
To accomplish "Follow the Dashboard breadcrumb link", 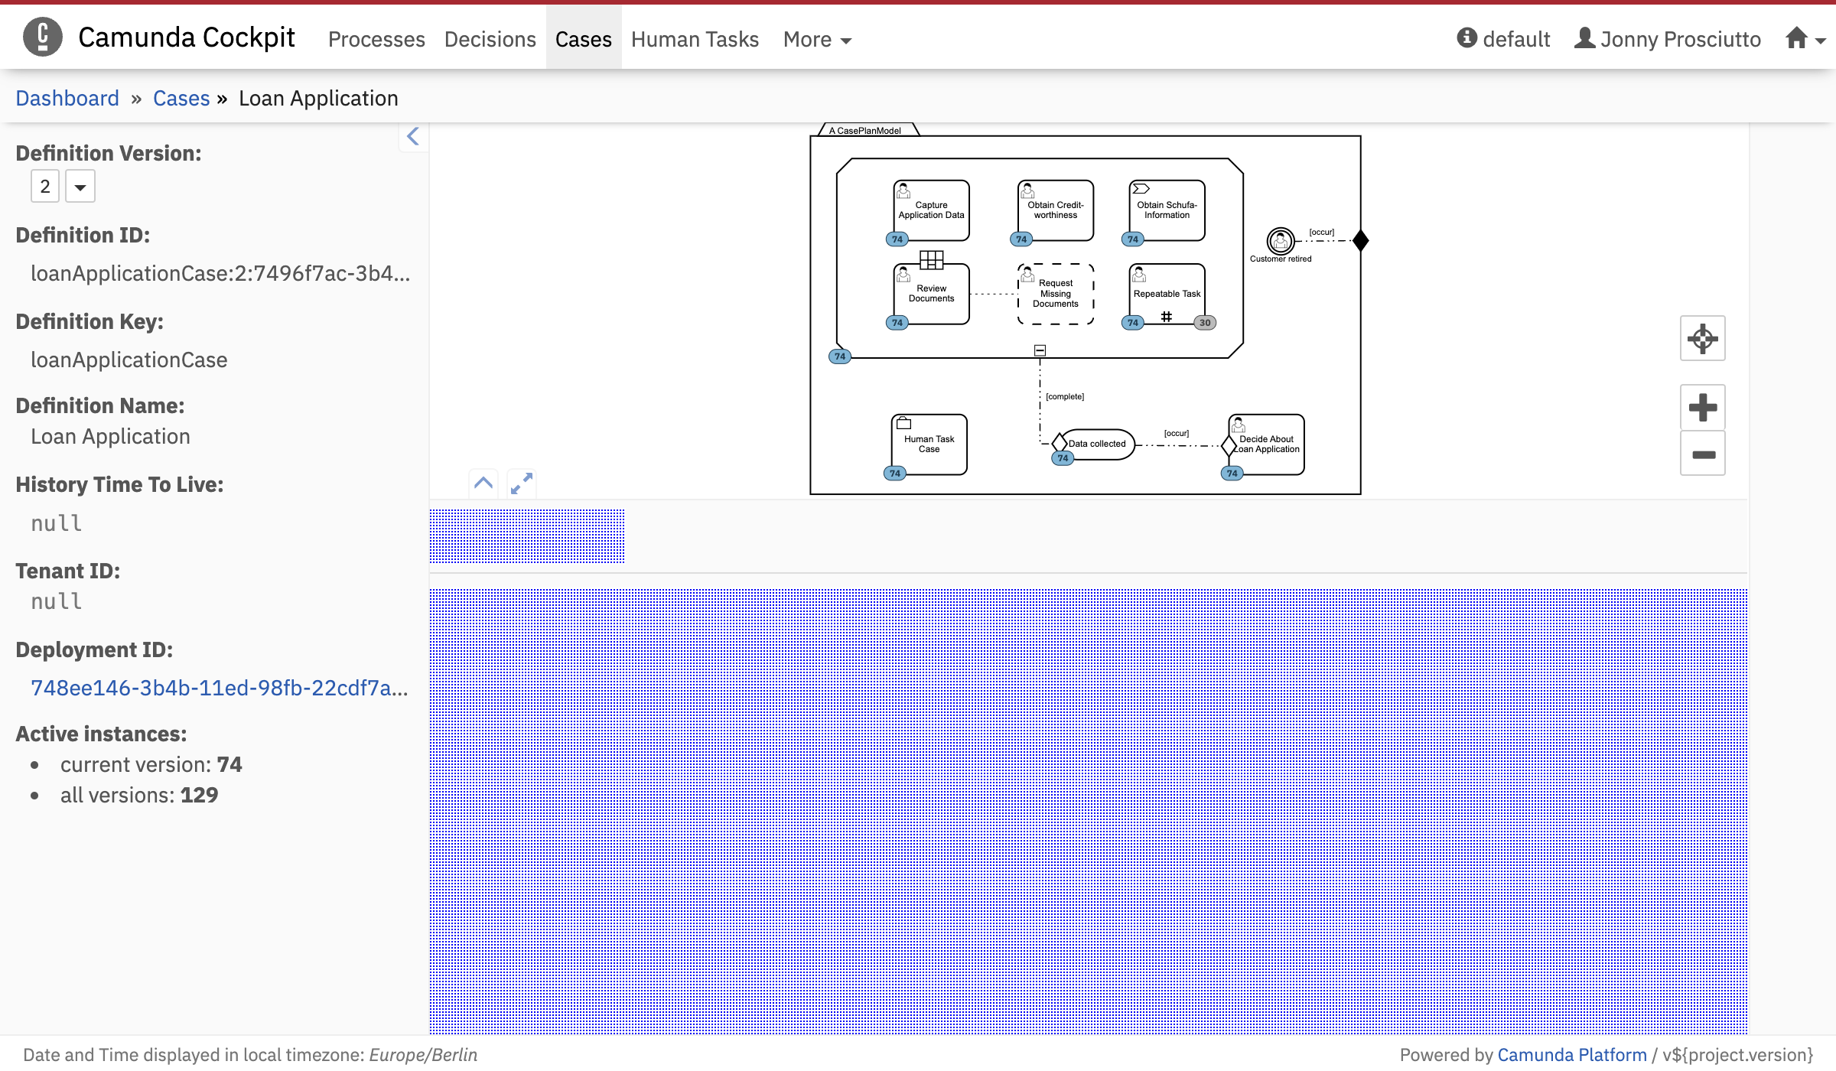I will click(x=67, y=98).
